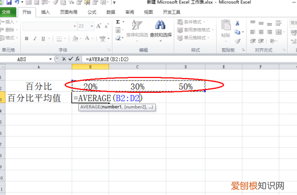
Task: Toggle Underline formatting
Action: (43, 39)
